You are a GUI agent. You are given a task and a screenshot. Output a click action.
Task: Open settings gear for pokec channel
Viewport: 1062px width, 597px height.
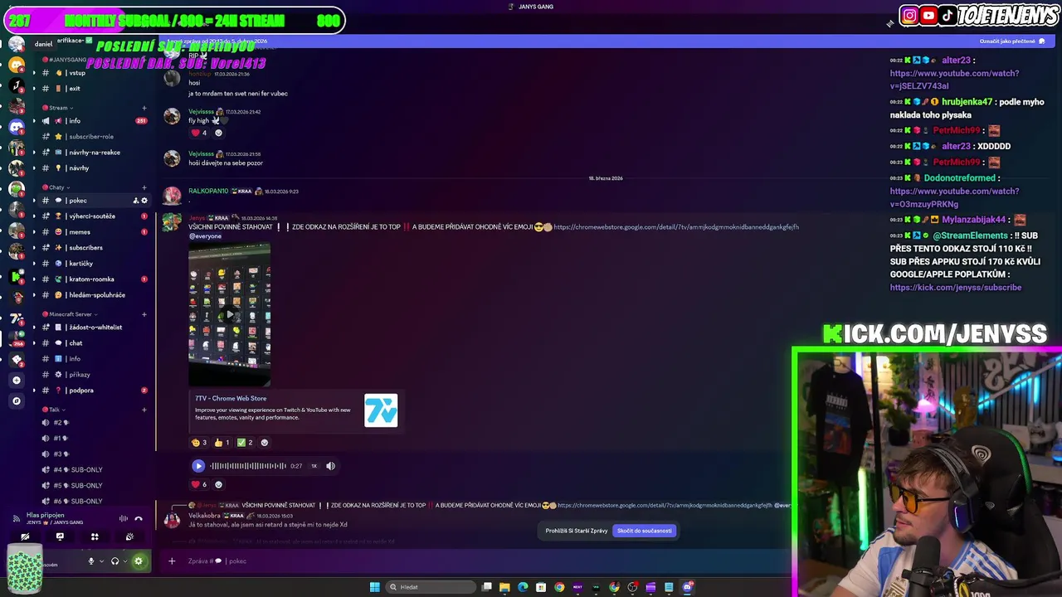(x=144, y=201)
